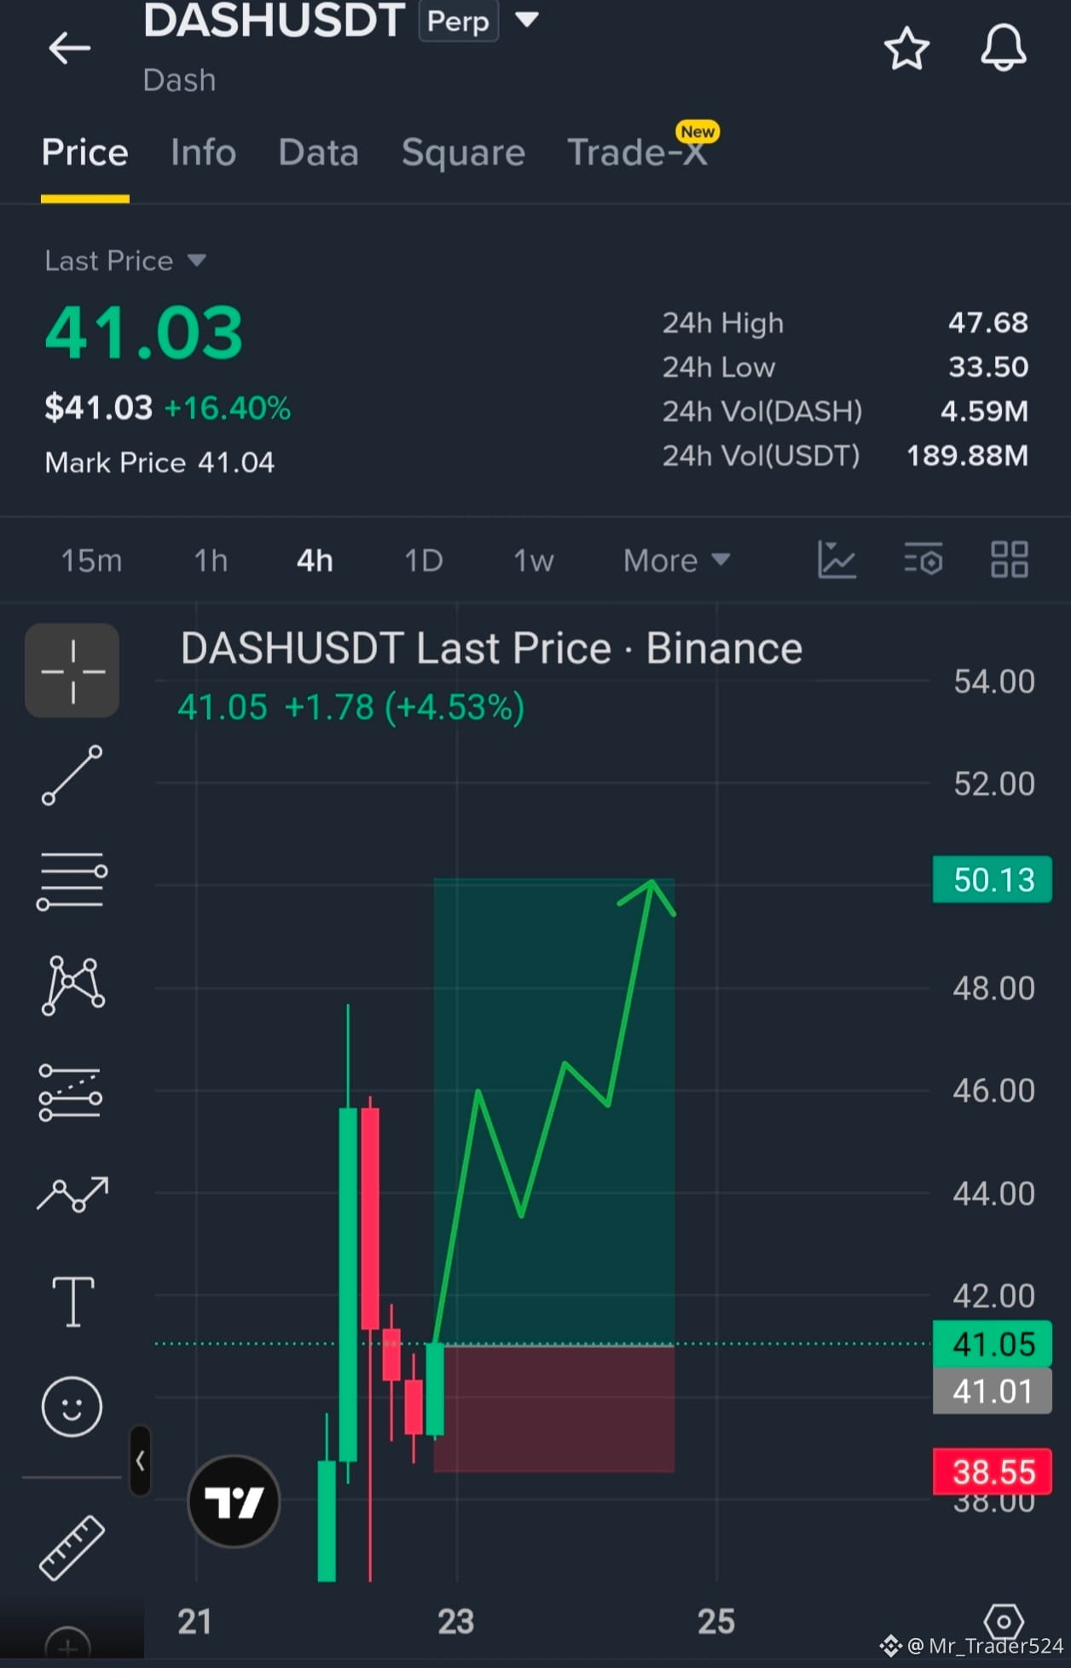Click the TradingView logo badge
The height and width of the screenshot is (1668, 1071).
coord(234,1502)
